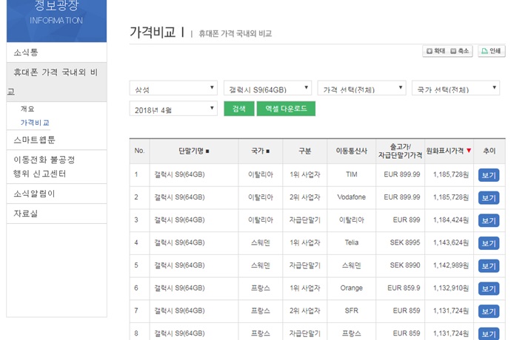Select 개요 submenu item

coord(27,109)
